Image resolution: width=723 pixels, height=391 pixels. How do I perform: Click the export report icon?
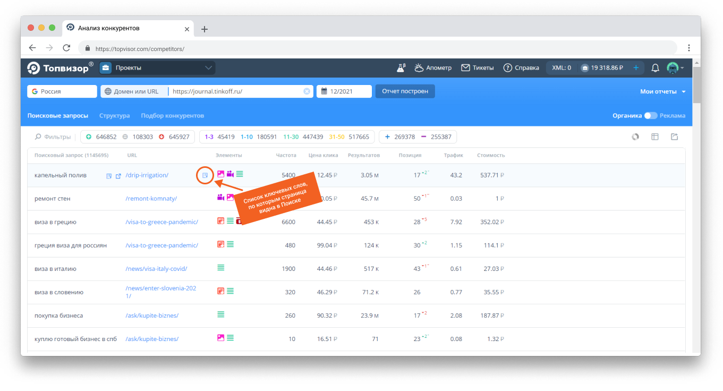(674, 137)
